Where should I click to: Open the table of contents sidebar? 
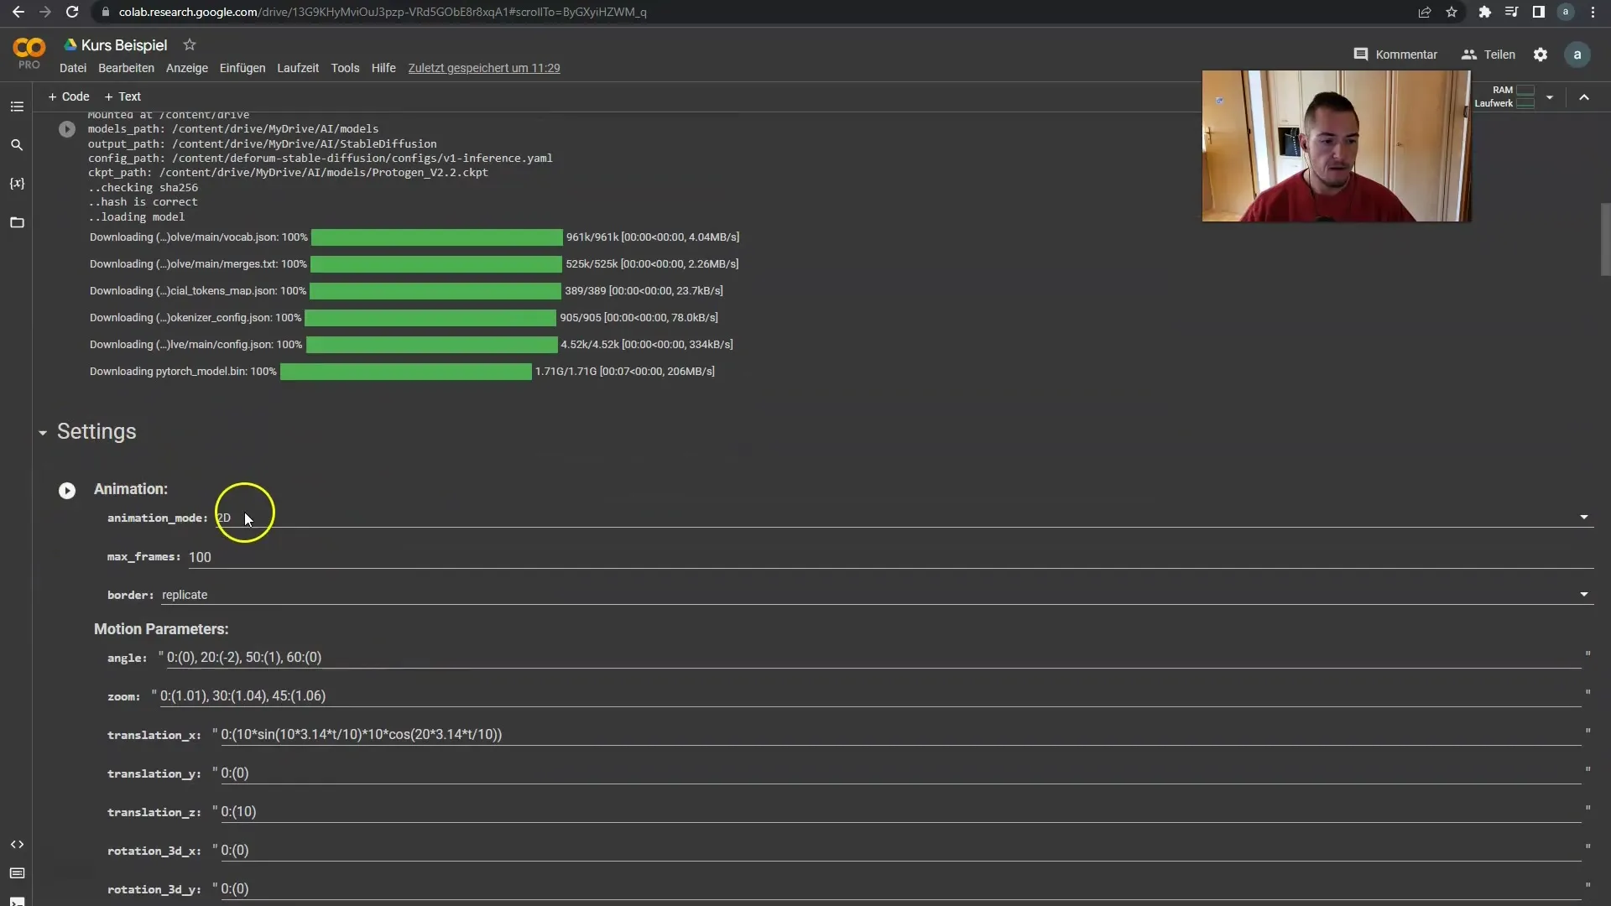[17, 107]
